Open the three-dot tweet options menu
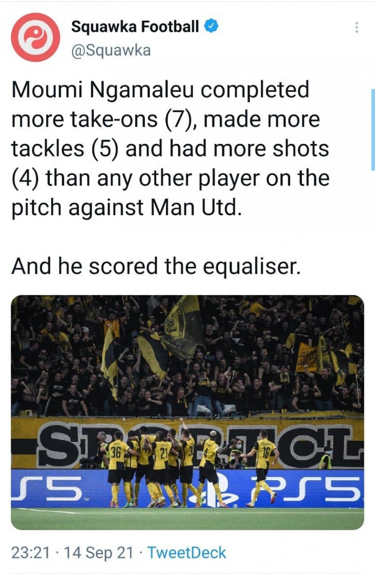 click(x=357, y=27)
